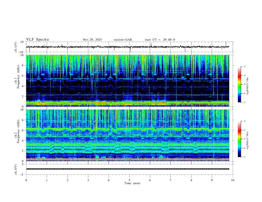Click the "station=GAK" header label
The width and height of the screenshot is (262, 202).
(123, 40)
